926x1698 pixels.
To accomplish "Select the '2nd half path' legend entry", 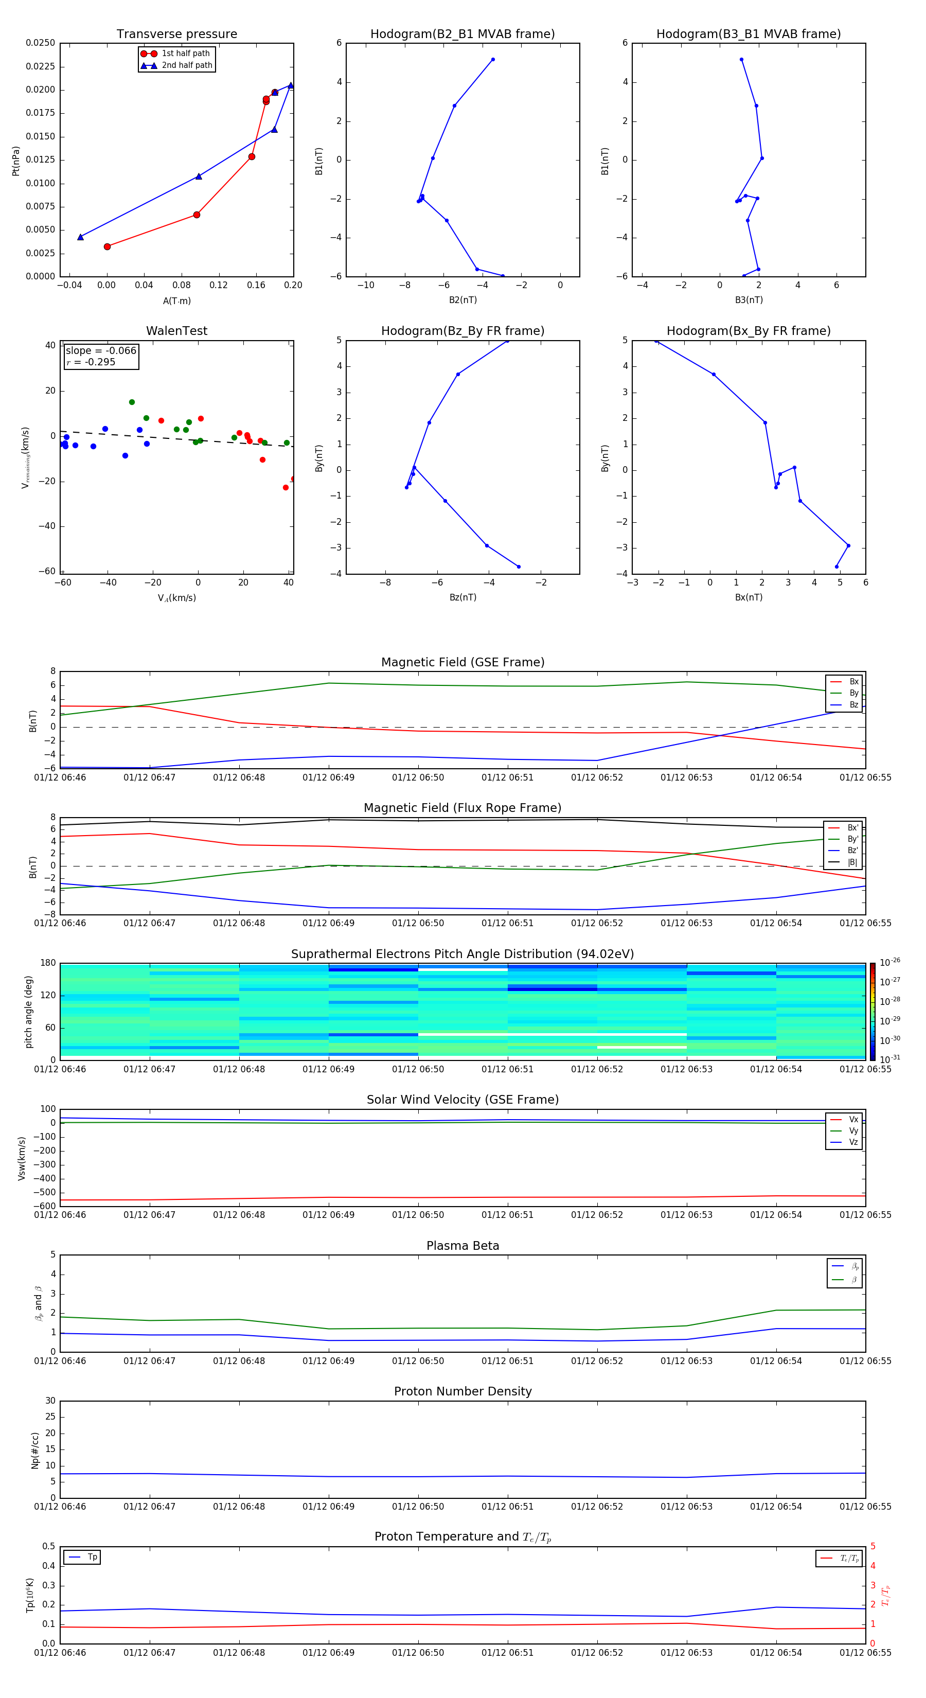I will [176, 65].
